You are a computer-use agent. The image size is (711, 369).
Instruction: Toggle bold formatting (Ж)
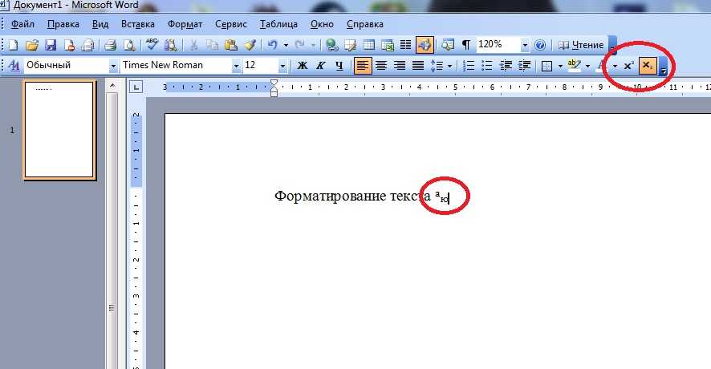click(303, 66)
